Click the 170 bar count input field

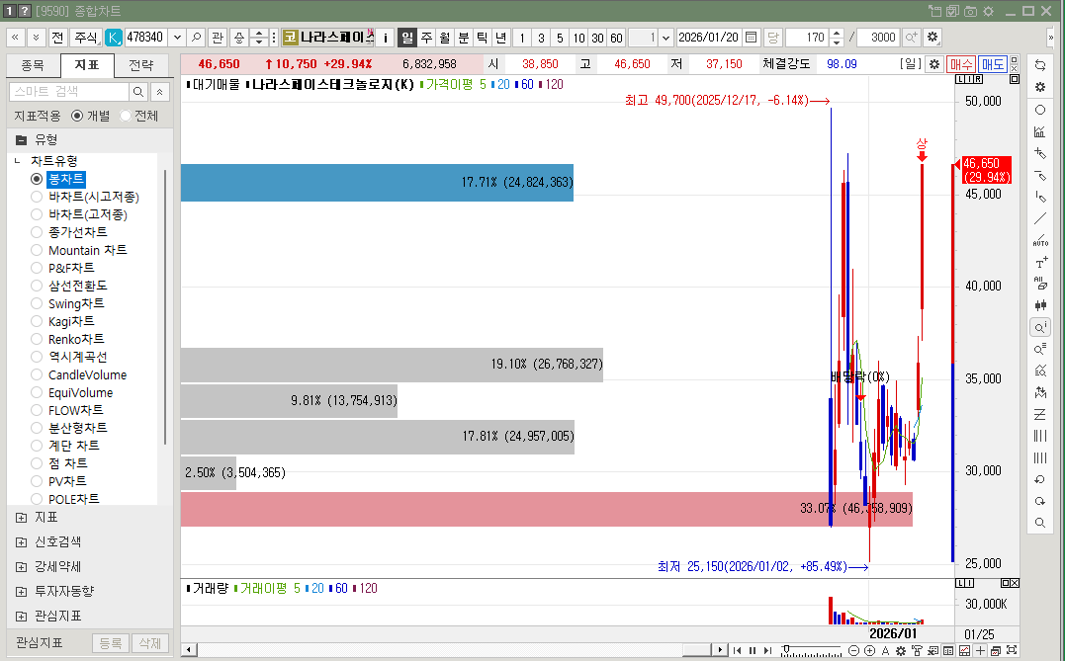(x=808, y=38)
